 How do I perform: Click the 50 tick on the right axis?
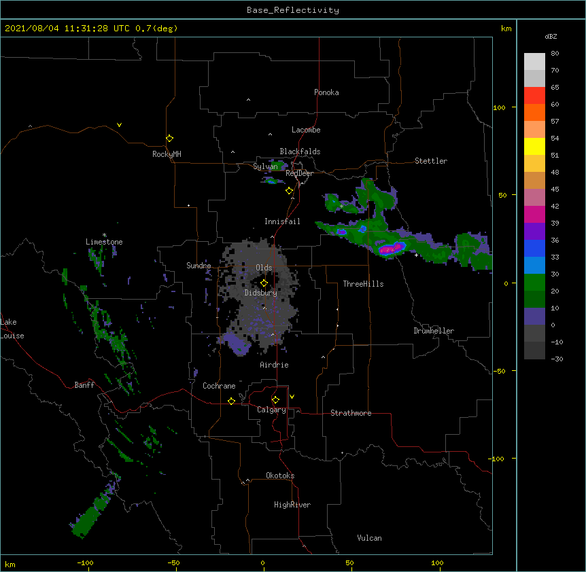point(502,195)
